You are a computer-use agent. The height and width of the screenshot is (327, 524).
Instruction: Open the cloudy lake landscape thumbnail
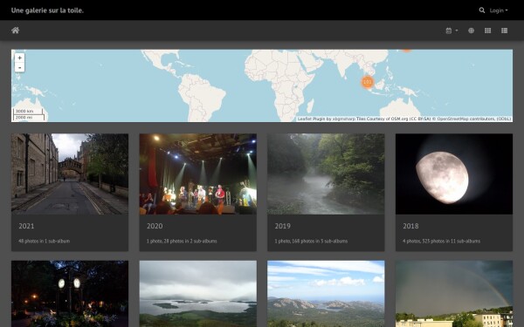coord(198,294)
